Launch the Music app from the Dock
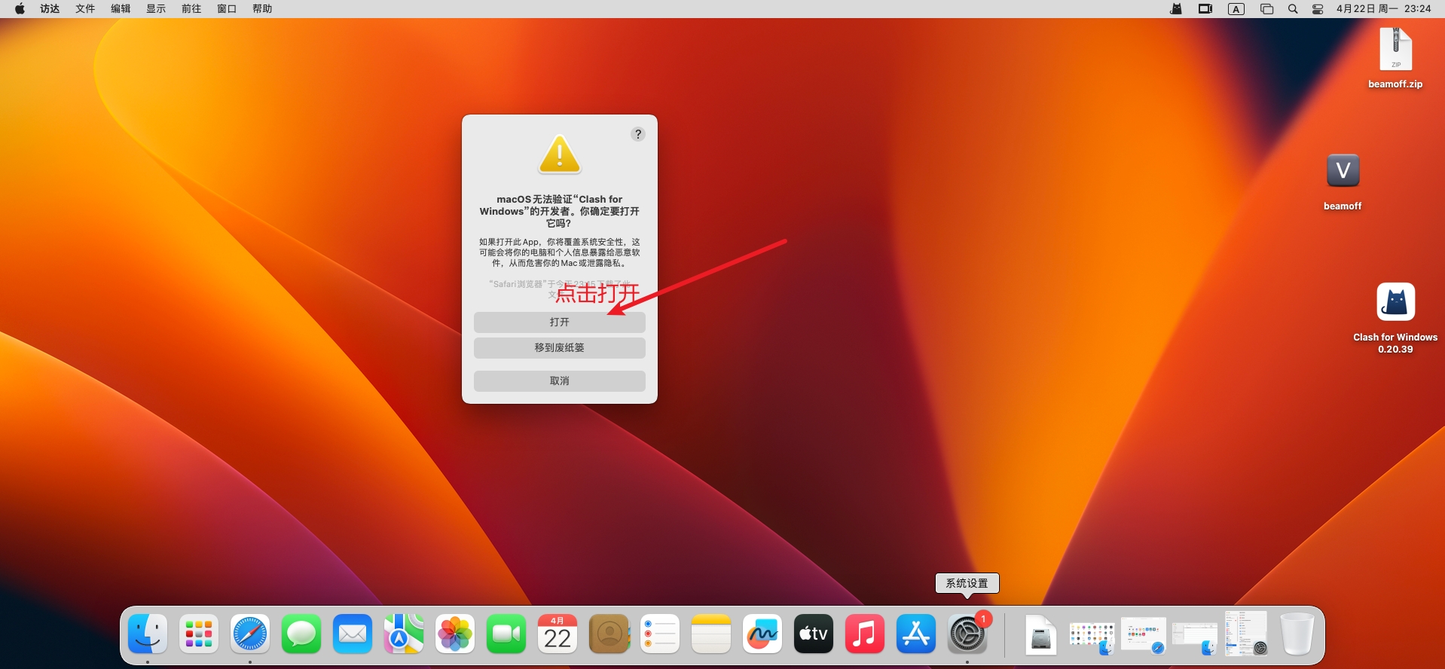1445x669 pixels. click(x=865, y=634)
